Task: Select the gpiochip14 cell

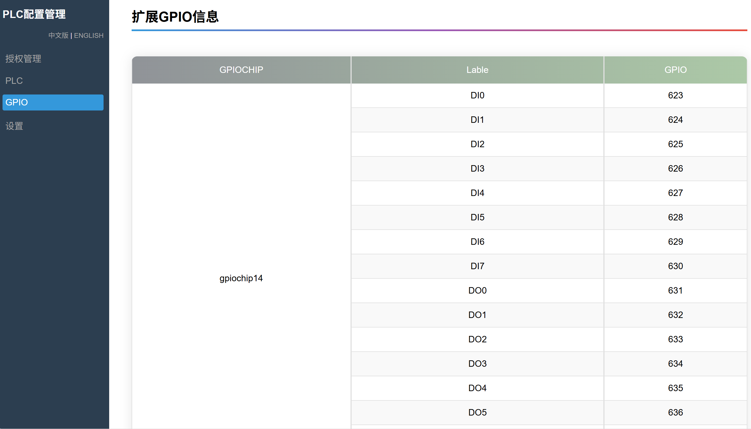Action: coord(241,278)
